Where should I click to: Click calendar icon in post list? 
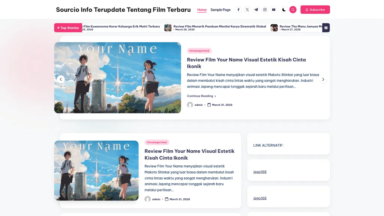166,199
